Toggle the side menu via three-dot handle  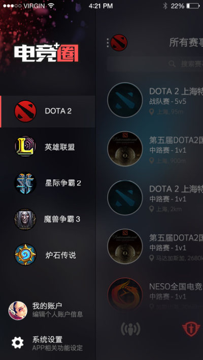(x=108, y=43)
